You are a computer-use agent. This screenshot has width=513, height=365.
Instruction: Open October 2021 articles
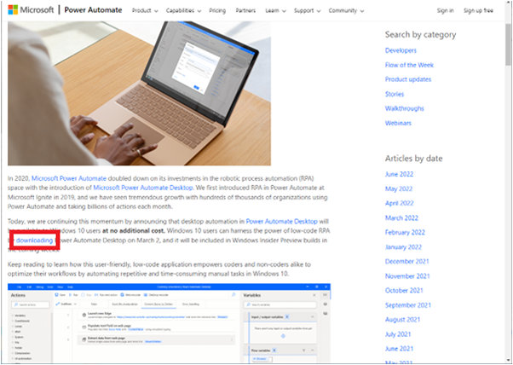404,290
